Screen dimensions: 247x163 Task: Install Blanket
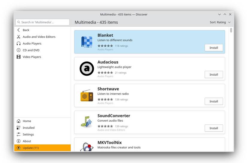[214, 48]
